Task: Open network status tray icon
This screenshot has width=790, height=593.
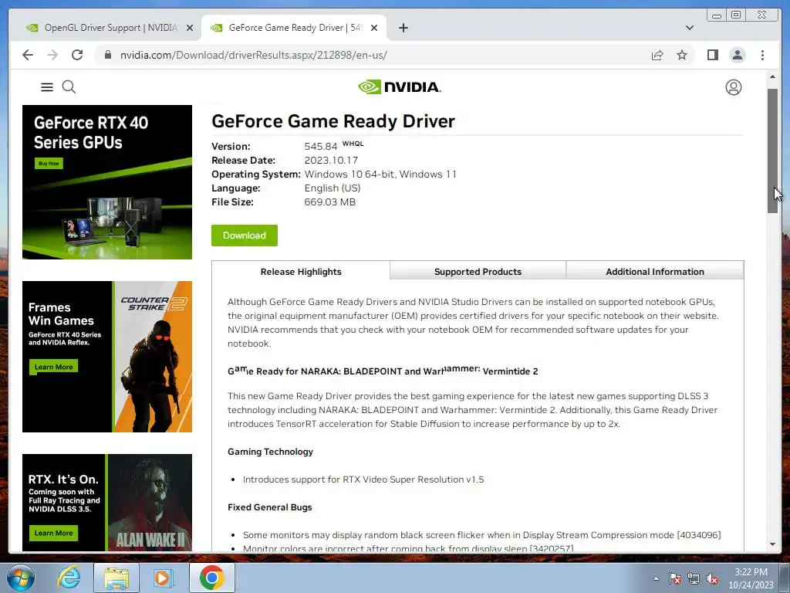Action: [694, 578]
